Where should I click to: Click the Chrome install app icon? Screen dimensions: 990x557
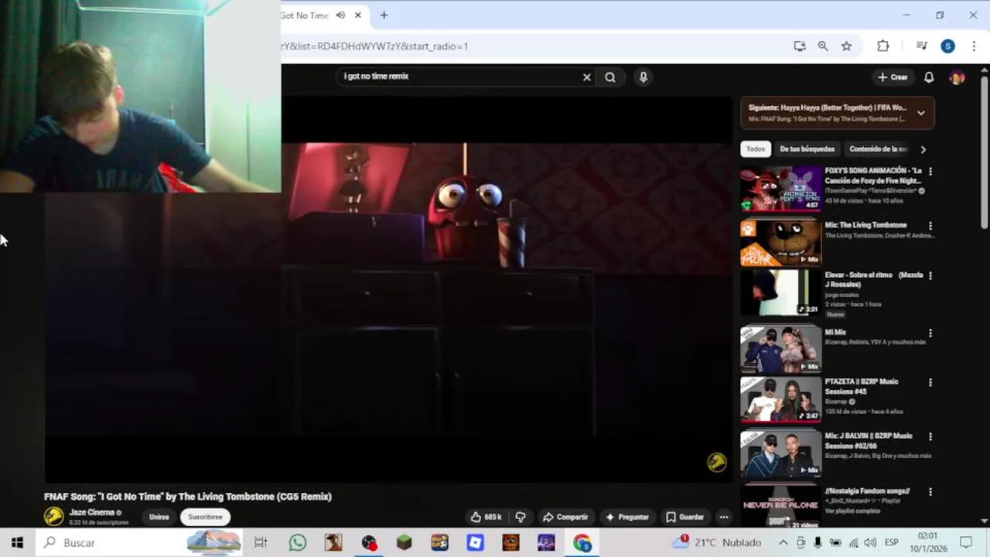(800, 46)
